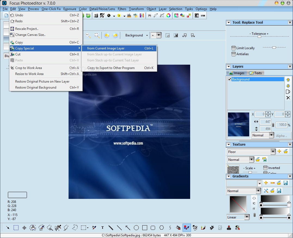Adjust the Tolerance slider
Viewport: 293px width, 238px height.
(259, 37)
